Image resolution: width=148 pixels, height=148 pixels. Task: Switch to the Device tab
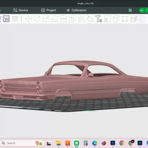(x=21, y=10)
